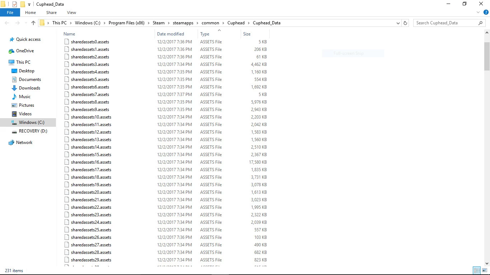Switch to Large icons view icon
Screen dimensions: 490x275
485,271
